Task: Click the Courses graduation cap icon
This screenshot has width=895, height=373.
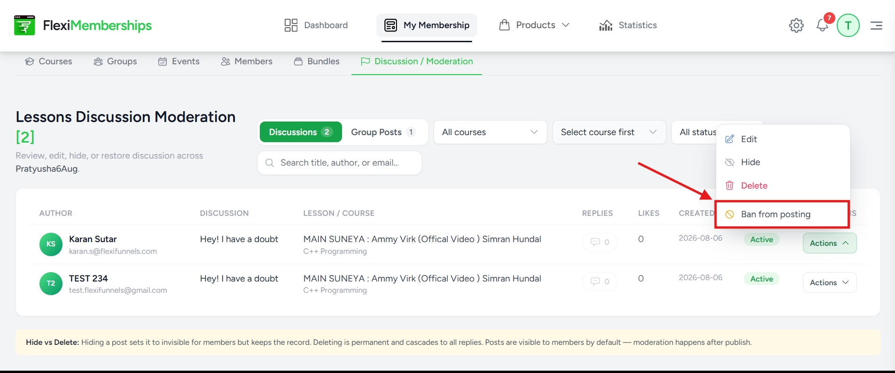Action: pos(30,61)
